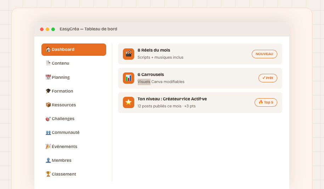Click the Prêt status badge
324x189 pixels.
[268, 78]
